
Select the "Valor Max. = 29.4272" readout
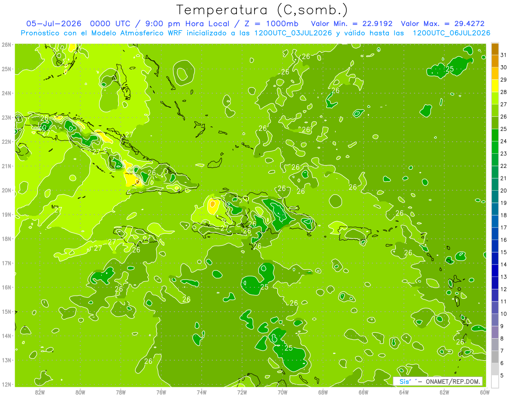pyautogui.click(x=442, y=24)
